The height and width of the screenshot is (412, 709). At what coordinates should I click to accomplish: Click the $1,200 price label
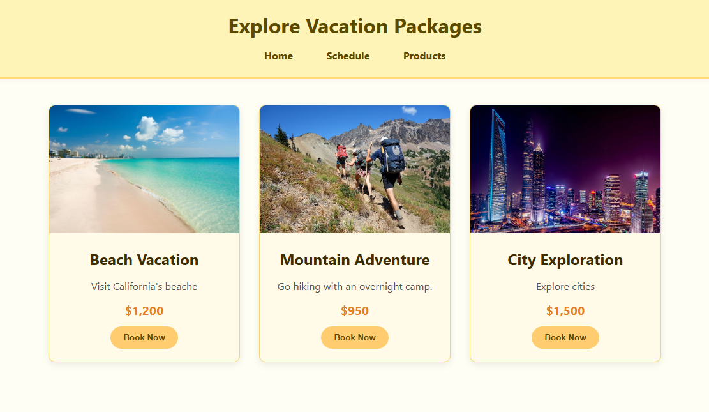coord(144,310)
